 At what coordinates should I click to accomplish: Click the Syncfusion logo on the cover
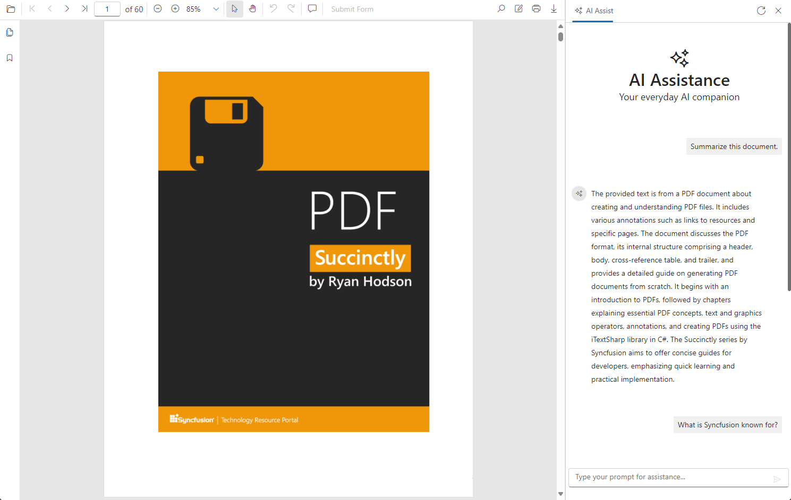pos(192,419)
